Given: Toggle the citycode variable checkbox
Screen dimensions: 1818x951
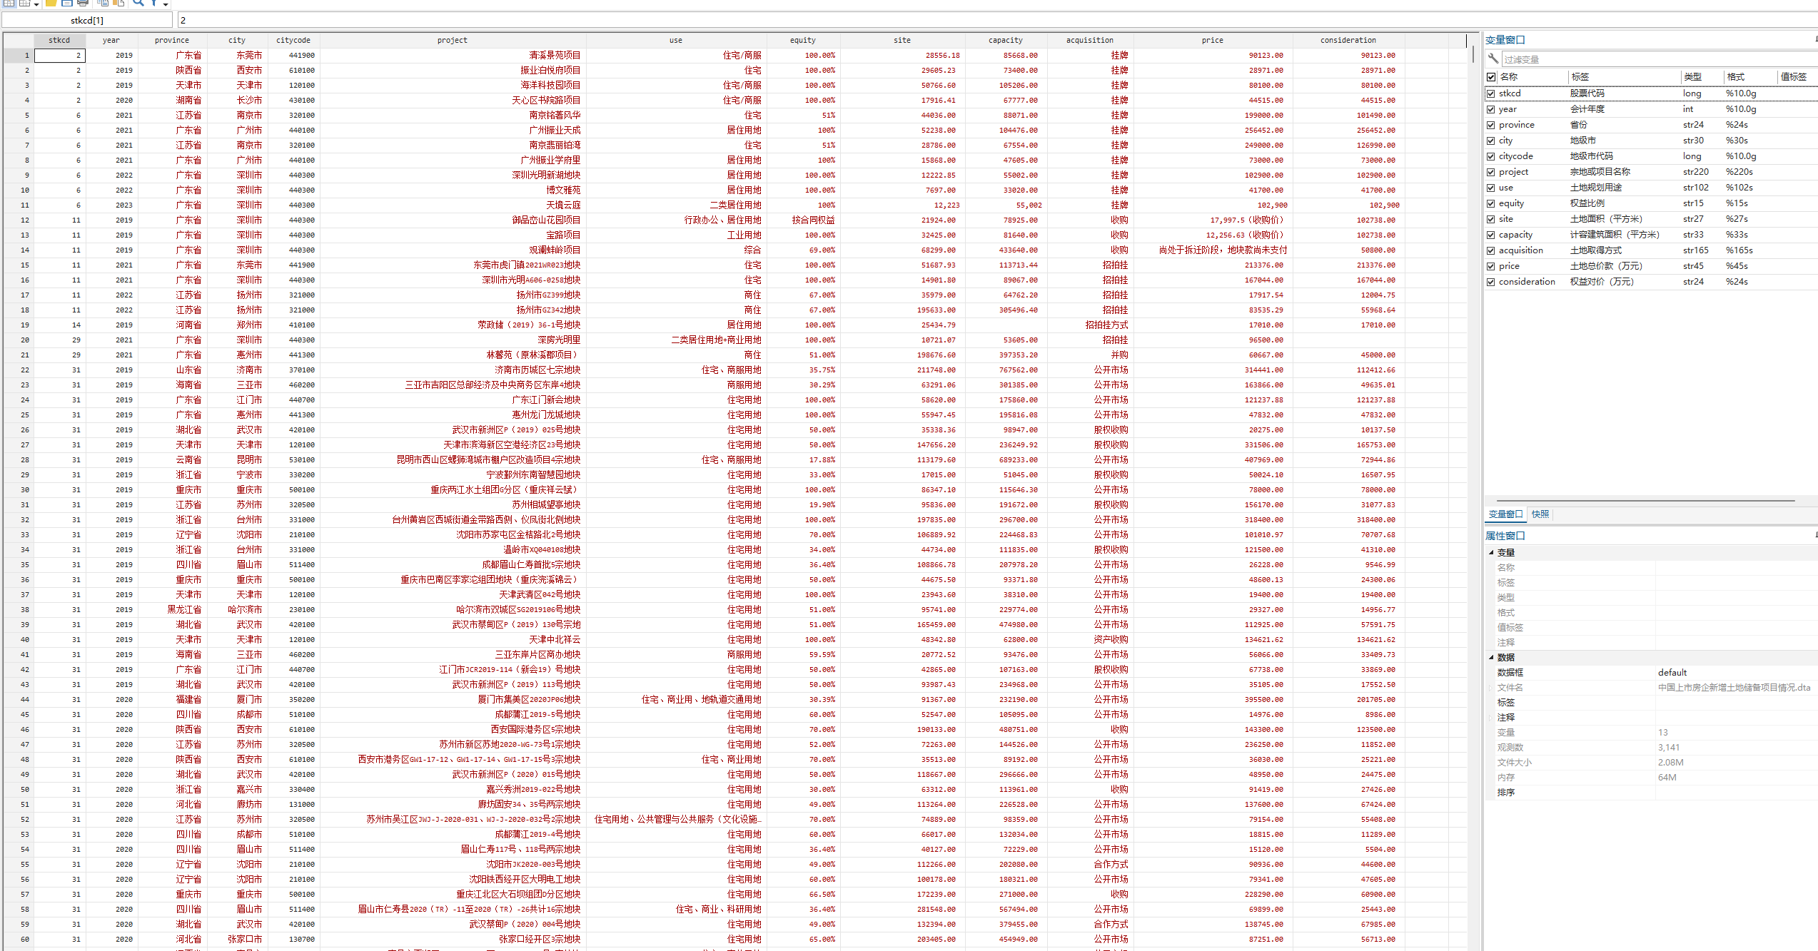Looking at the screenshot, I should (x=1491, y=156).
